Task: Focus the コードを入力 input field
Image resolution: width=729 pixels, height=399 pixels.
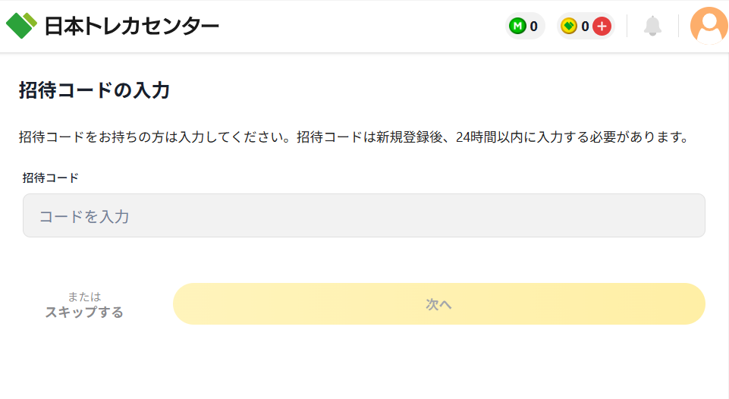Action: pos(364,216)
